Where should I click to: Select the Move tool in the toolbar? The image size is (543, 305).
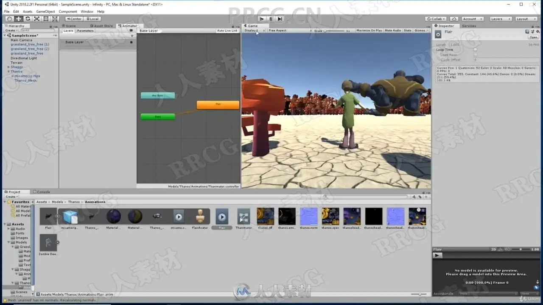(19, 19)
